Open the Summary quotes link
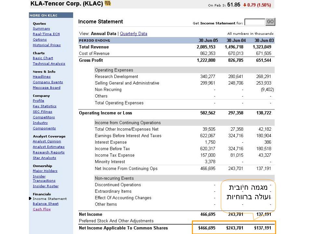This screenshot has width=312, height=234. point(41,29)
